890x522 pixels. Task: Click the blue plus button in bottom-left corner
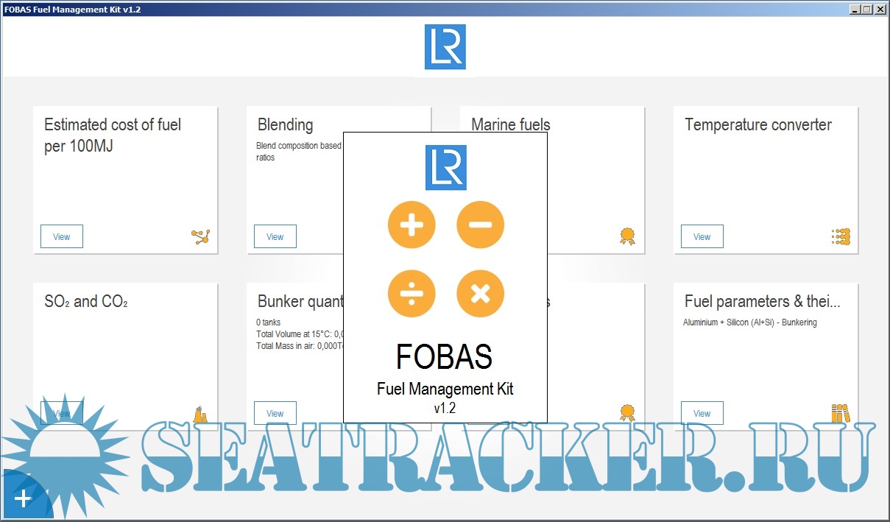(23, 499)
